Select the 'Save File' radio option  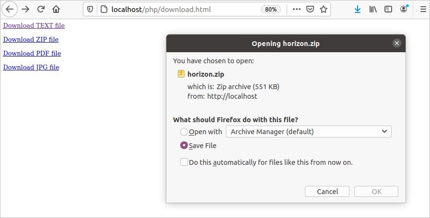coord(184,146)
